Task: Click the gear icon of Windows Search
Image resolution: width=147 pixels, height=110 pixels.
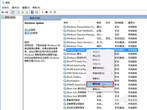Action: (x=65, y=38)
